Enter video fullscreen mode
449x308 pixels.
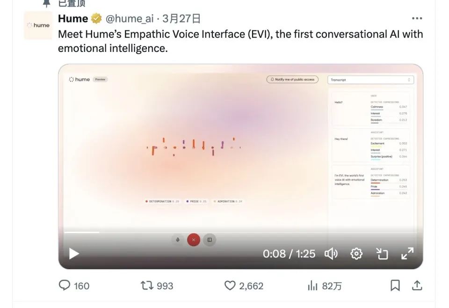point(407,254)
